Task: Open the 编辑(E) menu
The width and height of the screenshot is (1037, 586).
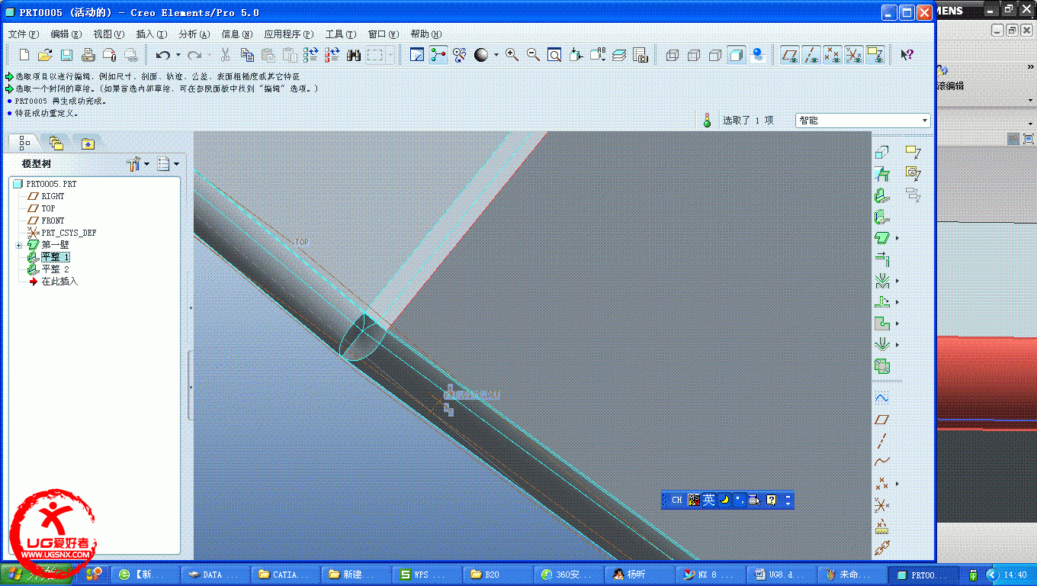Action: [x=66, y=34]
